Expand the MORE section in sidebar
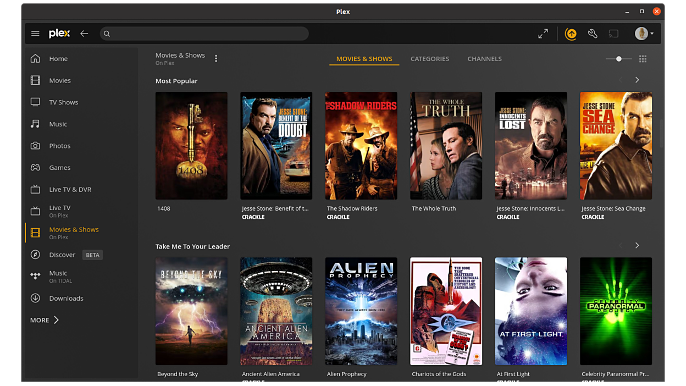686x386 pixels. tap(44, 319)
